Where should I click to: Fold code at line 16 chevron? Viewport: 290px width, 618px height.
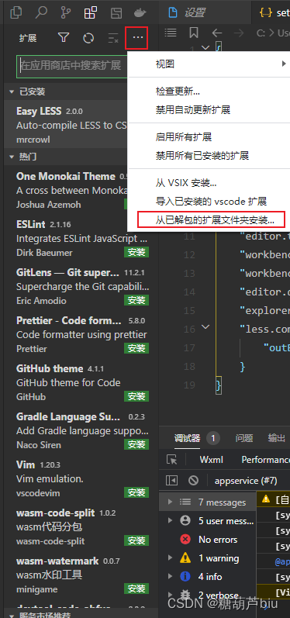205,326
